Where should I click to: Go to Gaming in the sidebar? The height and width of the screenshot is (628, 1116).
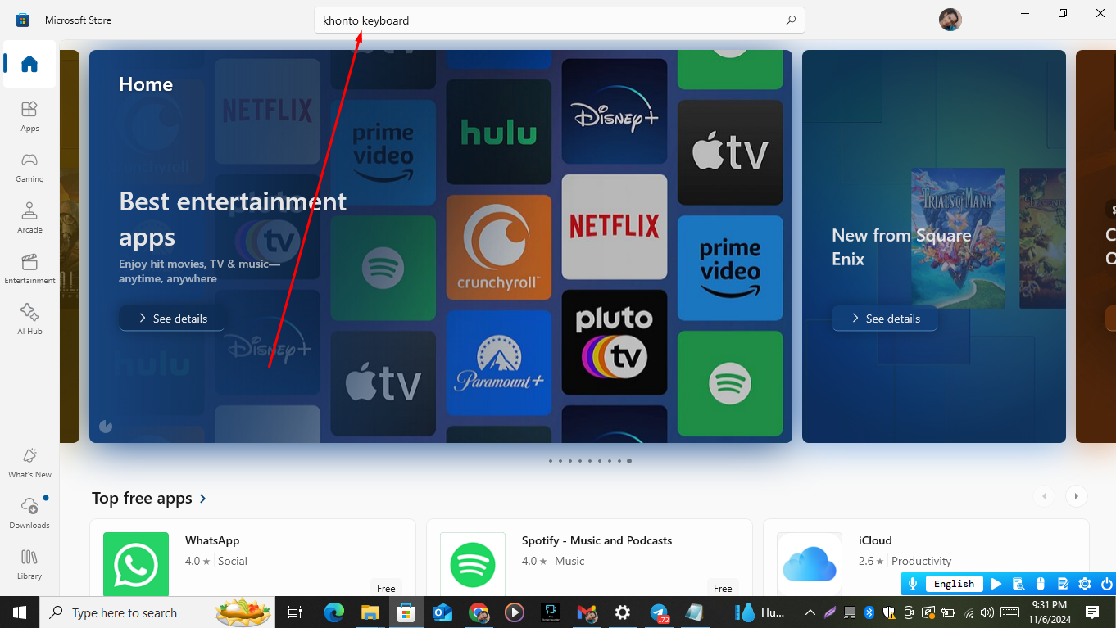point(29,166)
